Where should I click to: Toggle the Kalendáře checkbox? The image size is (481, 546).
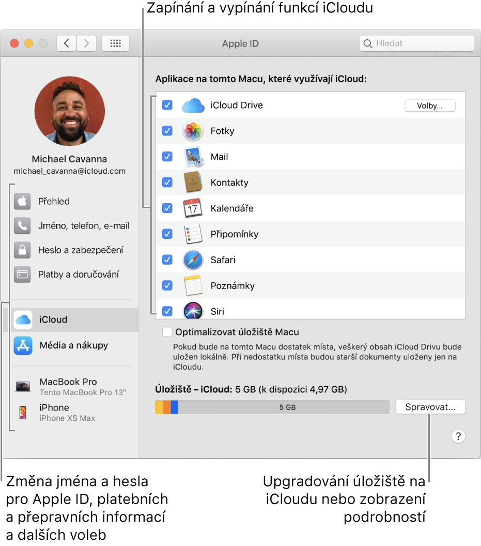(167, 208)
